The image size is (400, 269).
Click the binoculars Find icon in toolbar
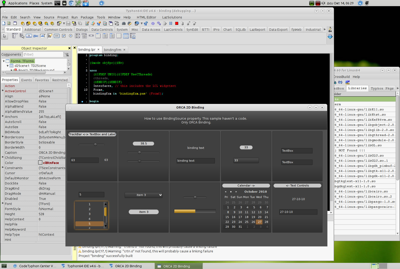point(124,23)
